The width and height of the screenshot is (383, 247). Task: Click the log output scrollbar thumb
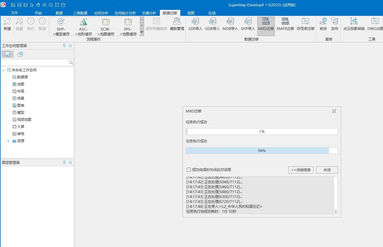tap(336, 211)
